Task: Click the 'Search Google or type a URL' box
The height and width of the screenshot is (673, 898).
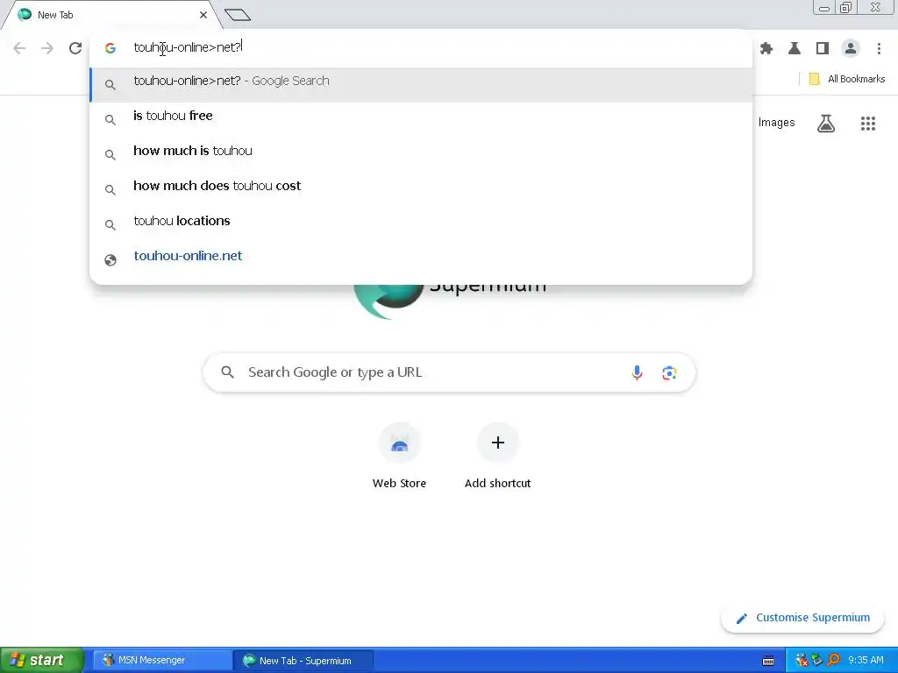Action: [449, 372]
